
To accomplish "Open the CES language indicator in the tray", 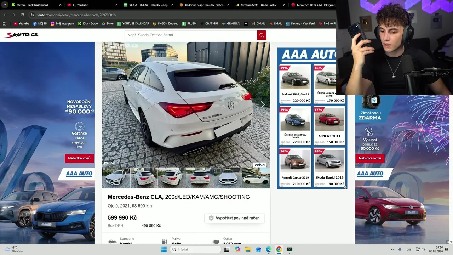I will point(409,249).
